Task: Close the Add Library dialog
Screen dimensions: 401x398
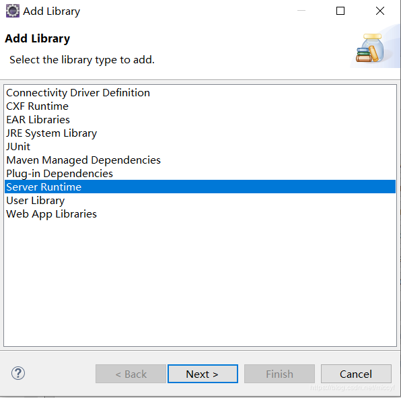Action: [380, 11]
